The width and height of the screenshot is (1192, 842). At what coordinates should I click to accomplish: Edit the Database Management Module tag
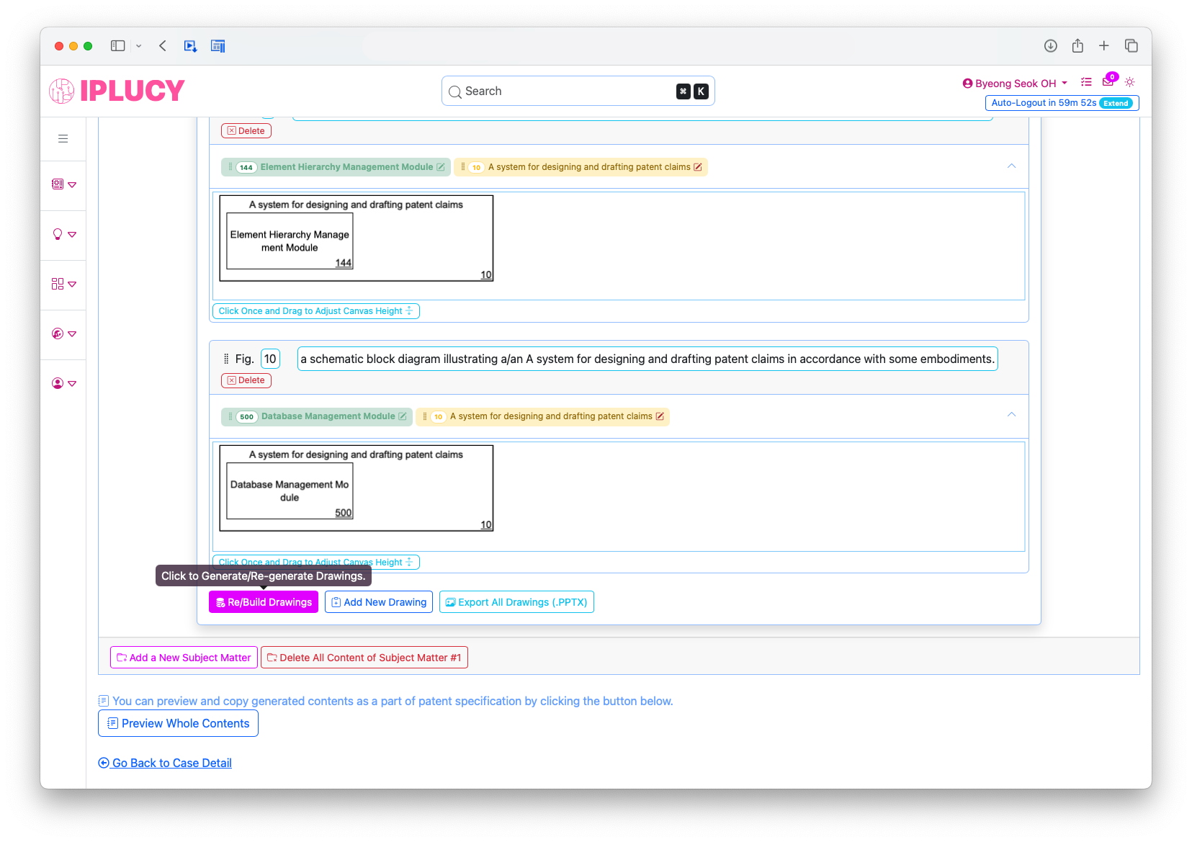click(403, 416)
